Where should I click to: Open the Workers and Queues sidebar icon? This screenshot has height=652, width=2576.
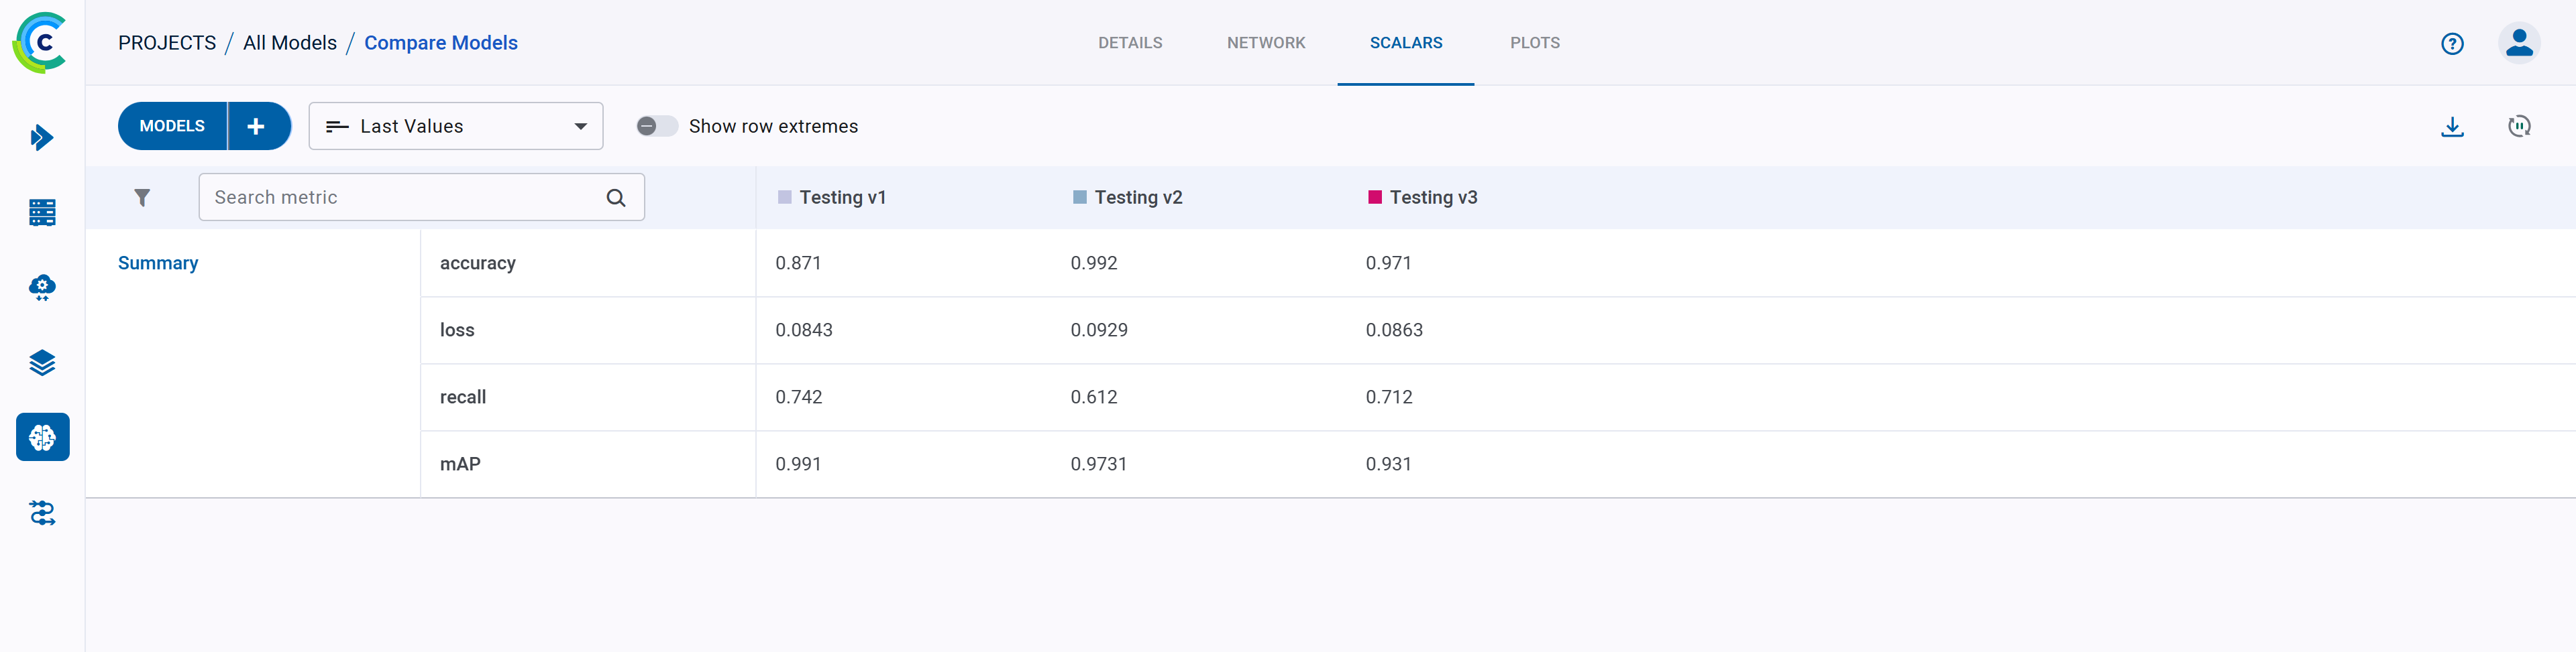(42, 513)
